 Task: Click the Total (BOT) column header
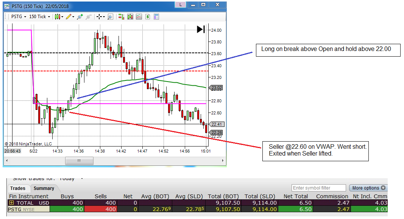click(x=223, y=196)
